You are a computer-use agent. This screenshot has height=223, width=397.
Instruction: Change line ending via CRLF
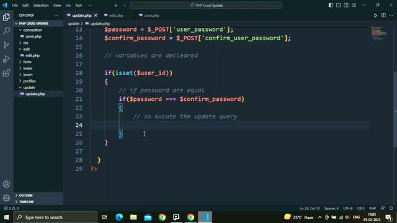[361, 208]
